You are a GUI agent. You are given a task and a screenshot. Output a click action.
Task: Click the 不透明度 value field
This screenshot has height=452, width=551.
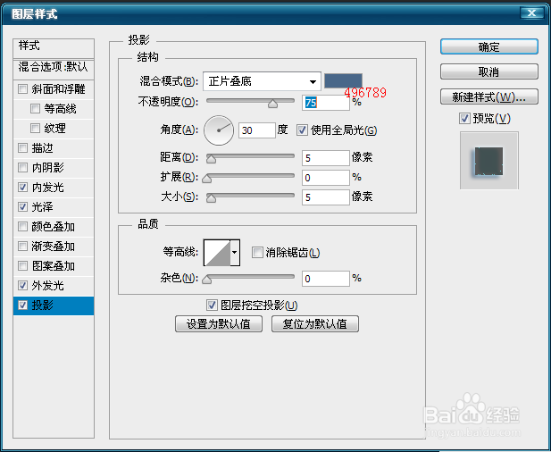(x=326, y=103)
